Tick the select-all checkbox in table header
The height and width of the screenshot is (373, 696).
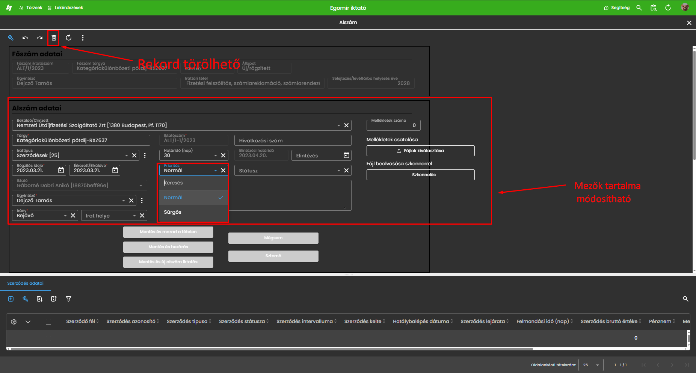(x=48, y=322)
